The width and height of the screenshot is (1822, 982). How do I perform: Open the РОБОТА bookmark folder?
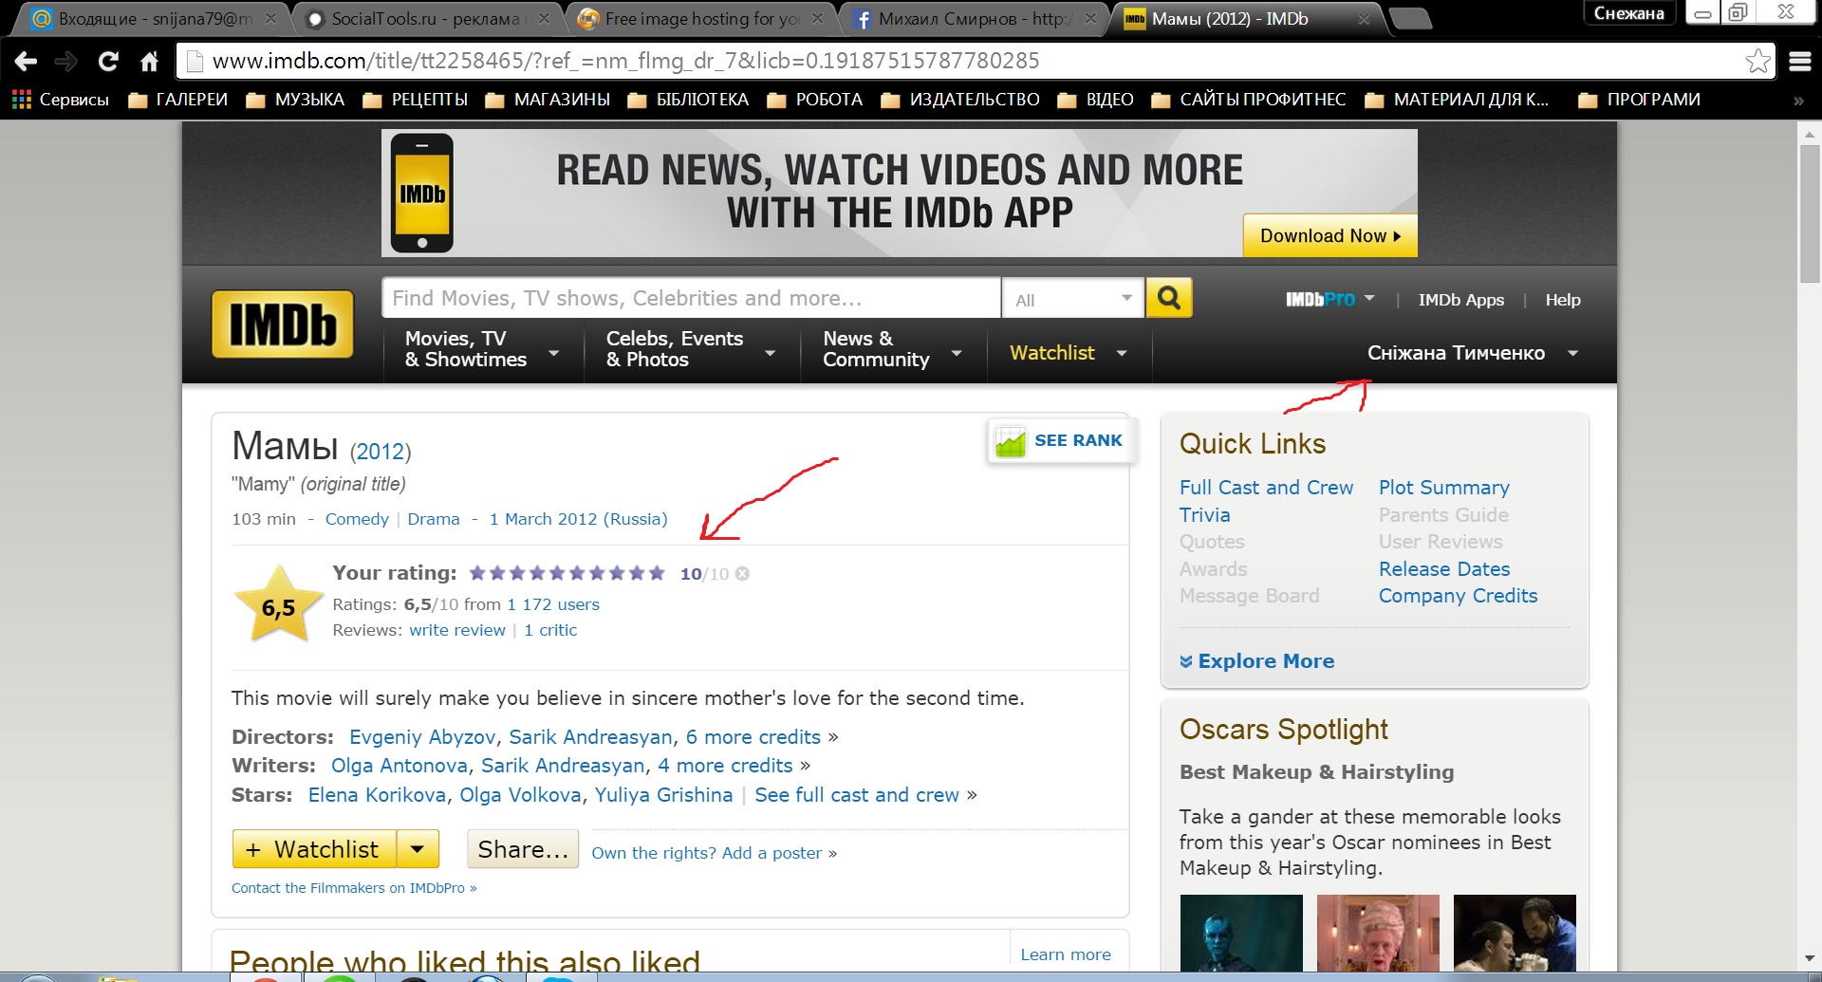815,100
